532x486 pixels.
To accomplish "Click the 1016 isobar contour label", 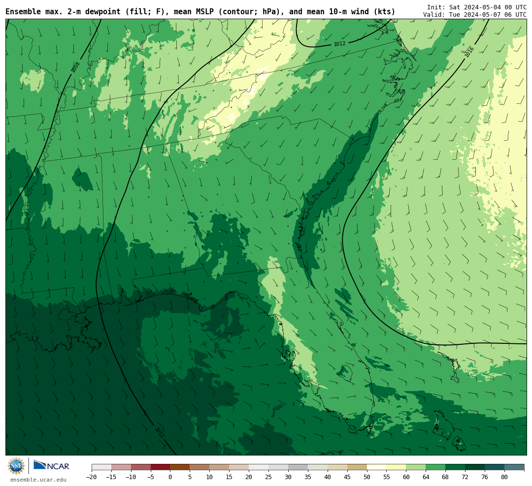I will click(469, 52).
